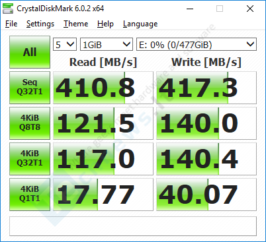This screenshot has height=242, width=266.
Task: Open the Language menu
Action: pyautogui.click(x=140, y=24)
